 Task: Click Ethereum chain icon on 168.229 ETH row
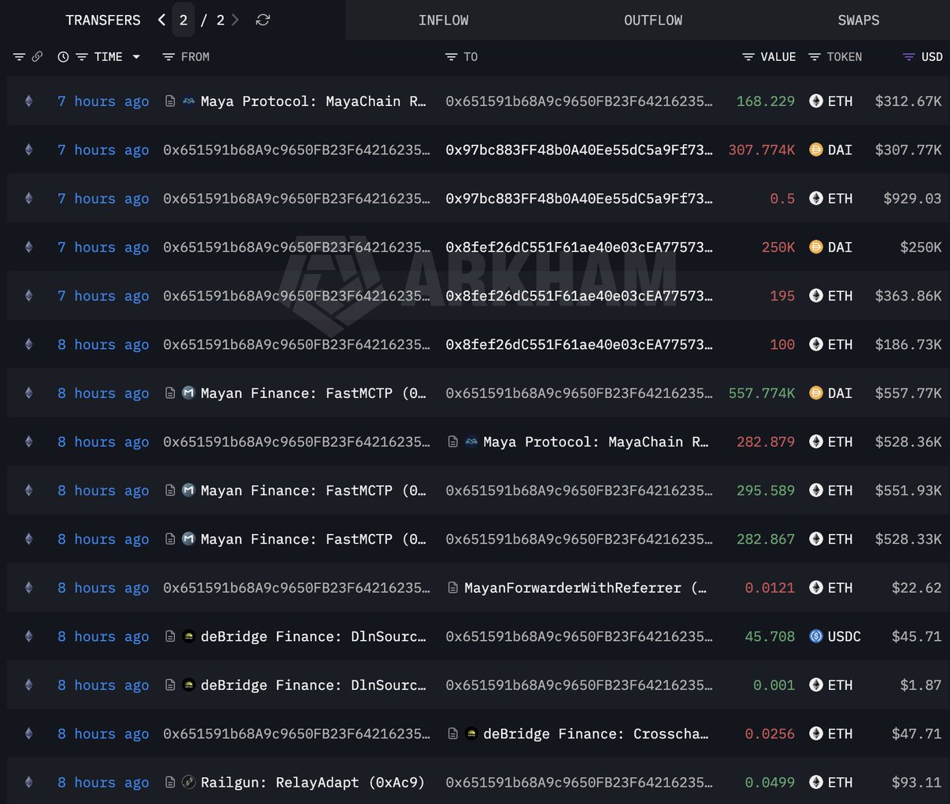[28, 101]
